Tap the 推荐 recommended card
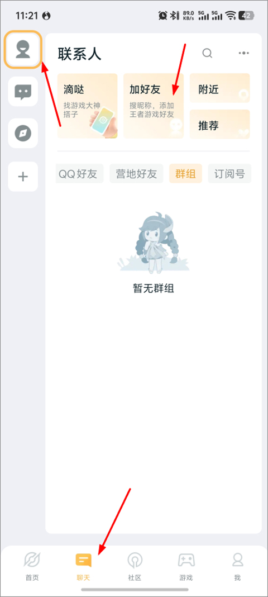 click(x=220, y=124)
